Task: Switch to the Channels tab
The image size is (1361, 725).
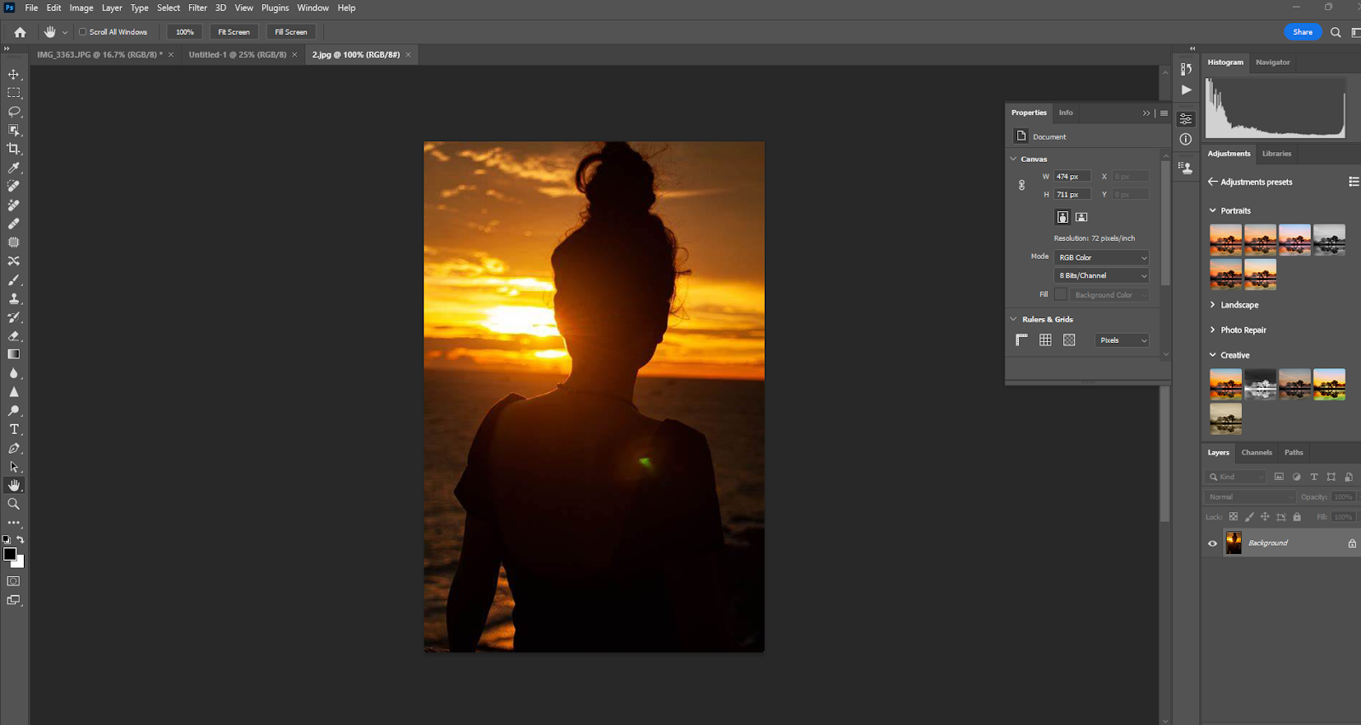Action: (x=1256, y=453)
